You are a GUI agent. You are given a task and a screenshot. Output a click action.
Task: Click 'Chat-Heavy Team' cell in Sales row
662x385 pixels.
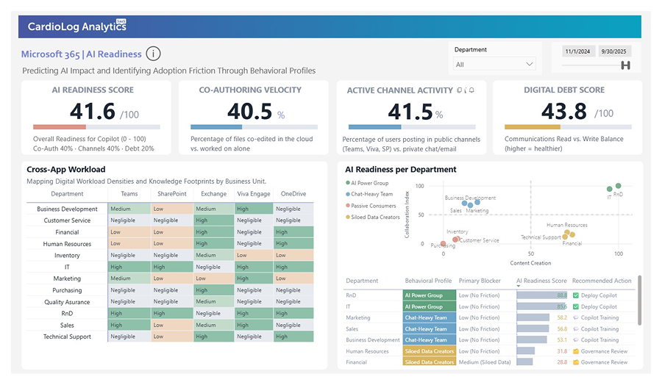[430, 329]
